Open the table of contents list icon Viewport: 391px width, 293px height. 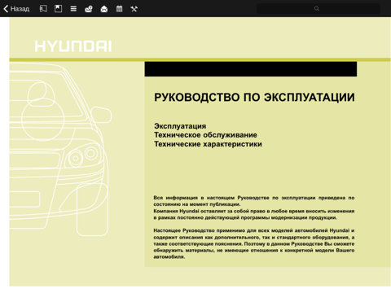coord(73,9)
